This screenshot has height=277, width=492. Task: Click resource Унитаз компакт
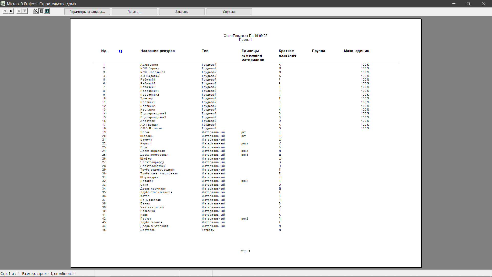click(152, 207)
